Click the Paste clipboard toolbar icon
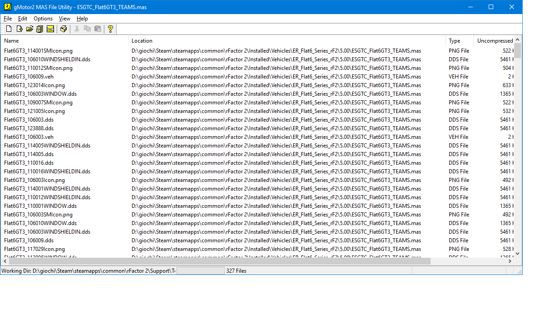Screen dimensions: 549x309 98,29
